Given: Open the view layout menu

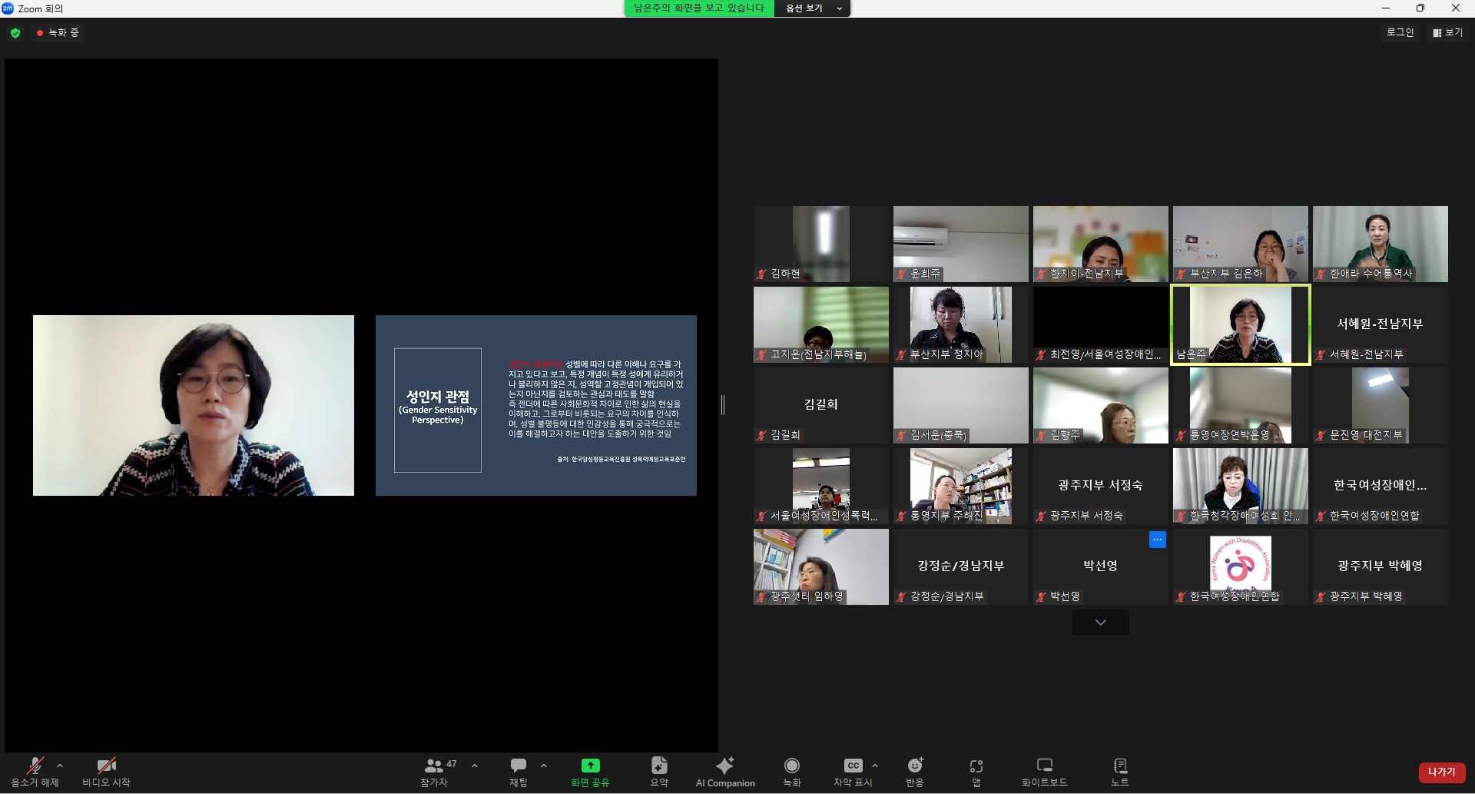Looking at the screenshot, I should pos(1447,32).
